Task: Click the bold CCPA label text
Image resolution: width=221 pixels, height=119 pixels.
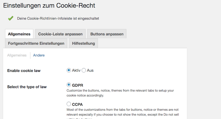Action: click(x=77, y=104)
